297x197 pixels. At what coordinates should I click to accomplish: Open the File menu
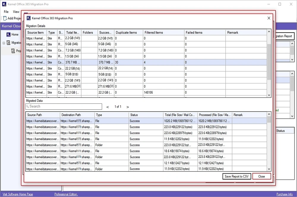[6, 12]
